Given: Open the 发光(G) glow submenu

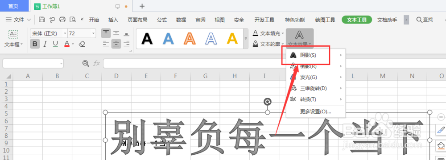Looking at the screenshot, I should (316, 77).
